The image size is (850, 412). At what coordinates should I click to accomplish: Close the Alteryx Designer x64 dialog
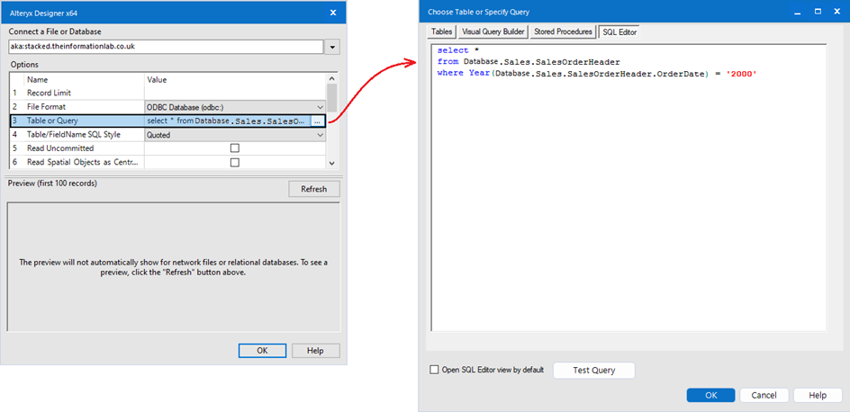[x=333, y=12]
